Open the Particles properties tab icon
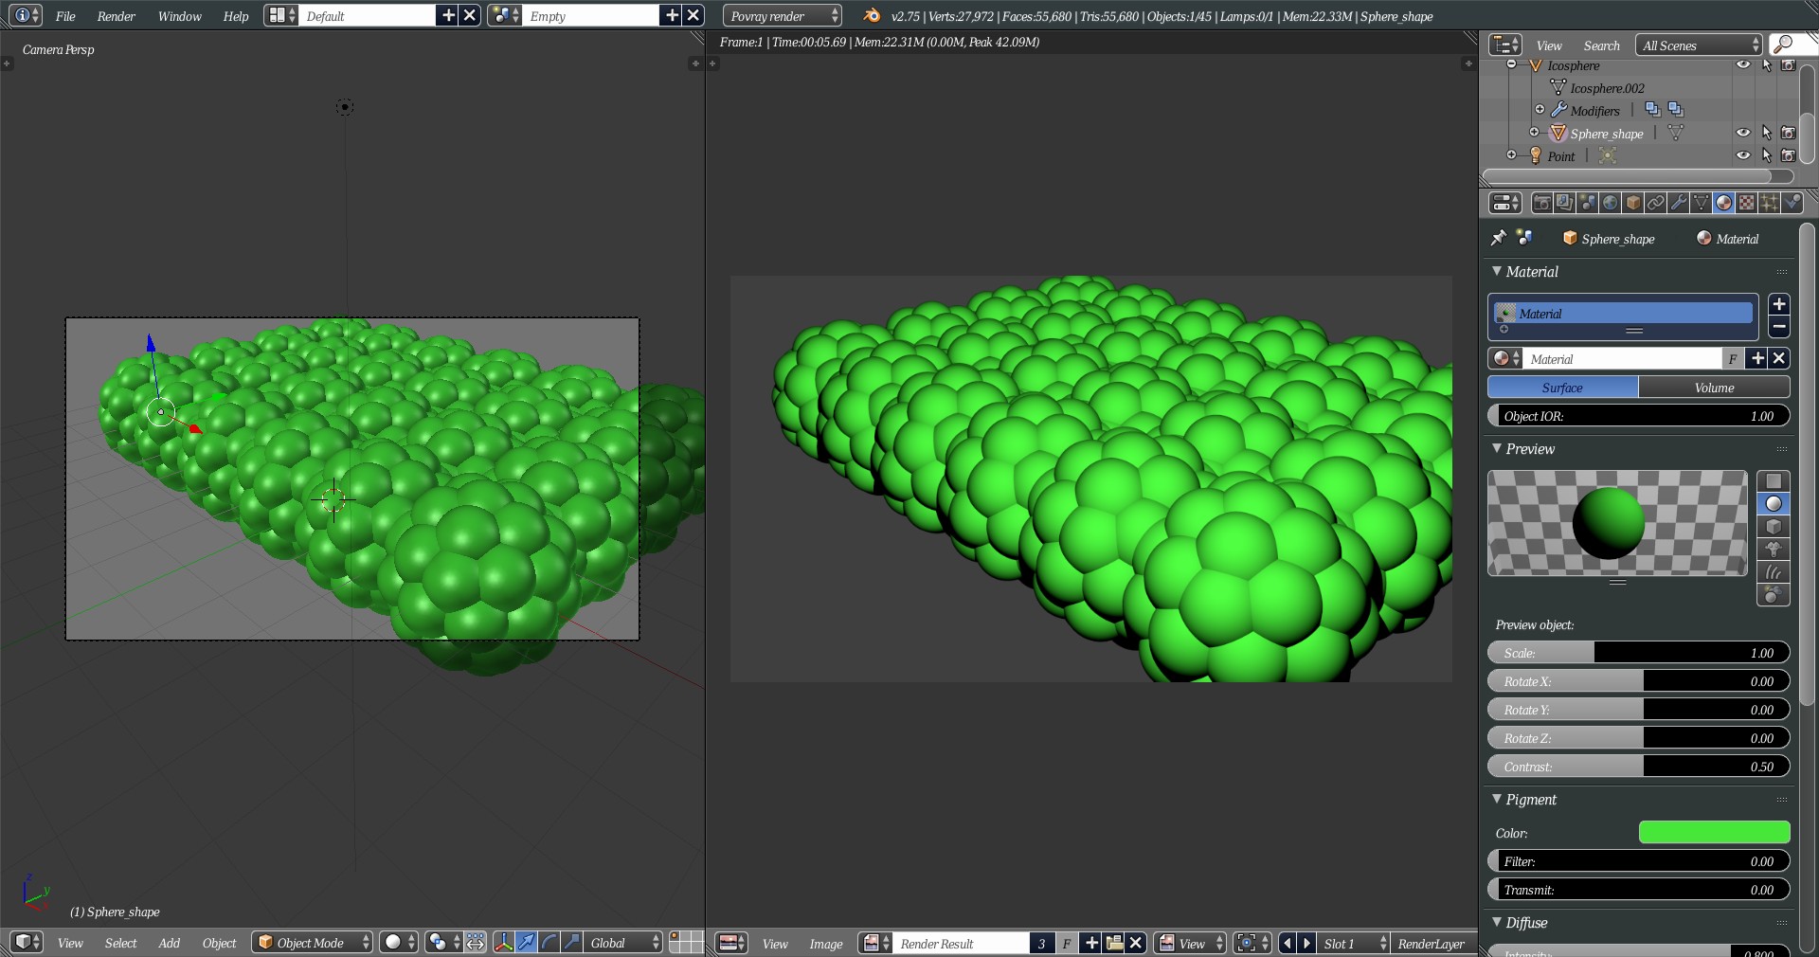1819x957 pixels. pos(1770,203)
